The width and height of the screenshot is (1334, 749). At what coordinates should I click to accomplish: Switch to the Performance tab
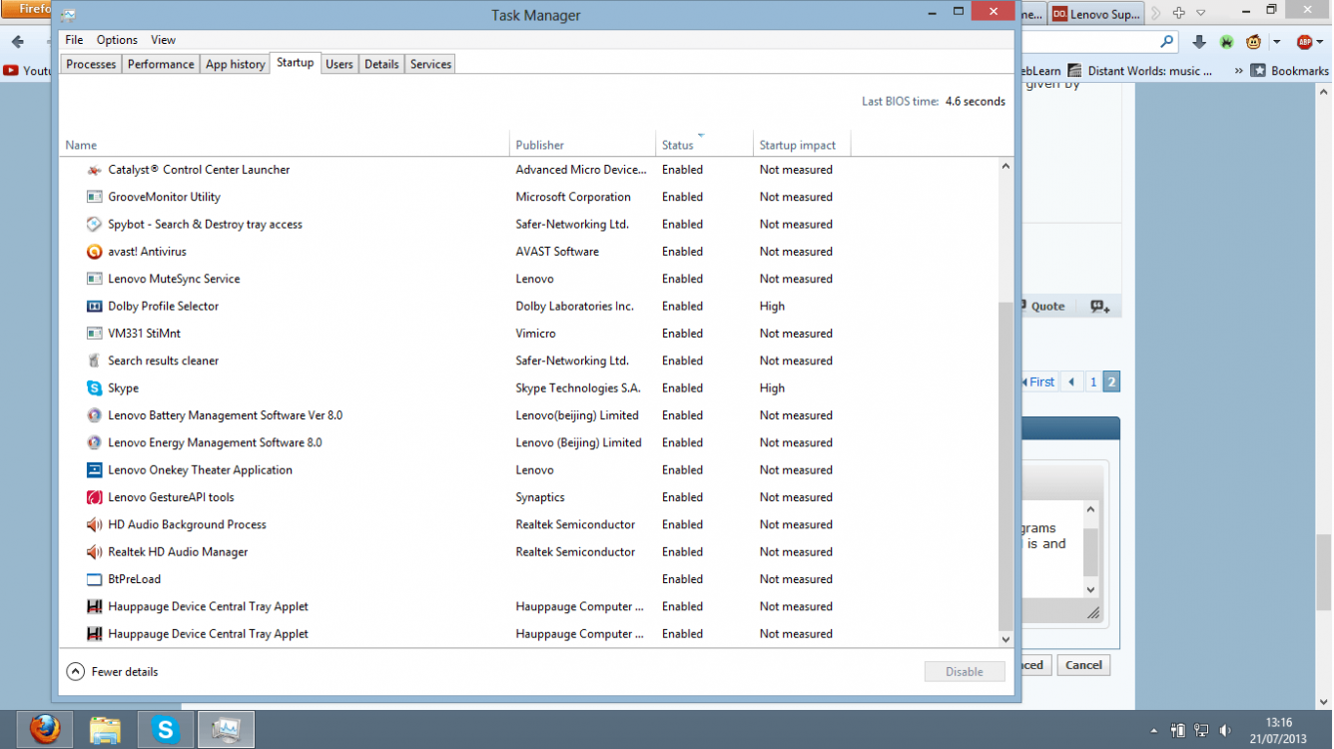161,64
